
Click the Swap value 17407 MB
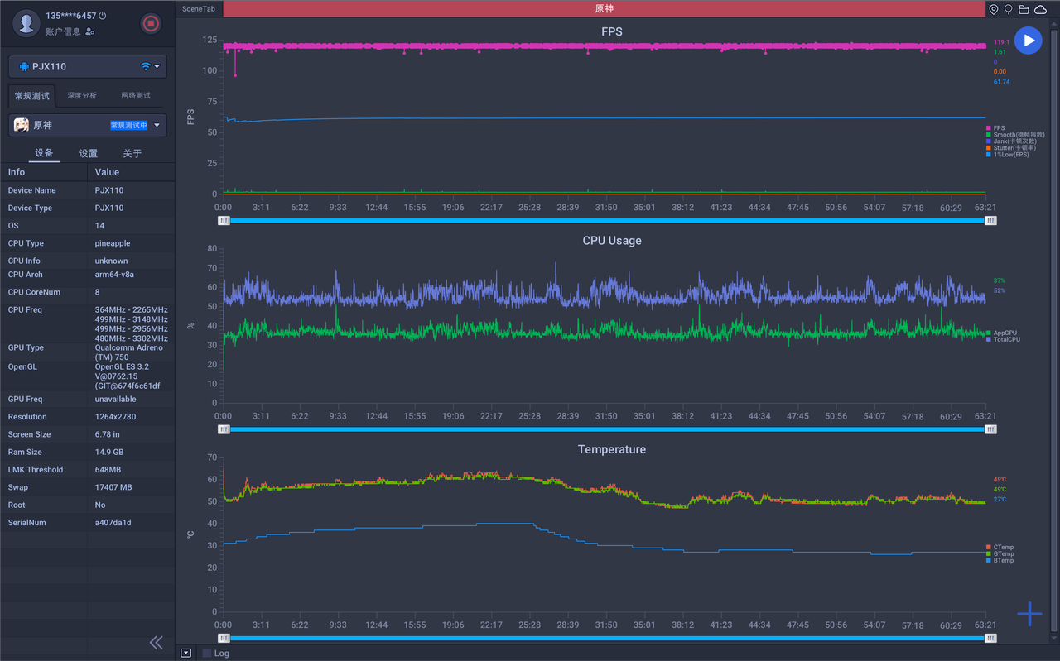[113, 487]
